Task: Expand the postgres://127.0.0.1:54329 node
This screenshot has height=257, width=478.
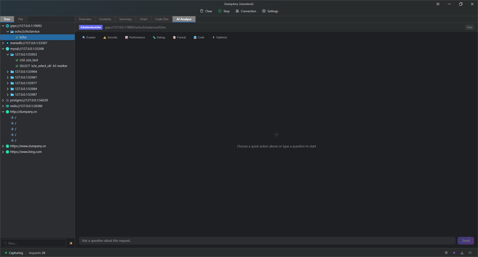Action: tap(3, 100)
